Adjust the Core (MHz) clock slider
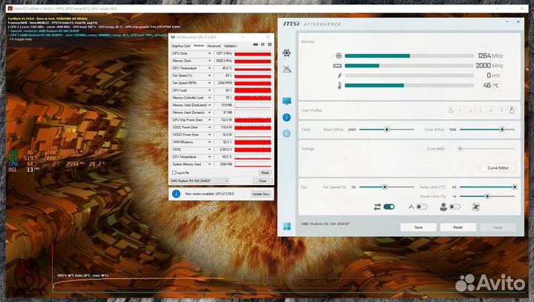Viewport: 534px width, 302px height. (x=502, y=130)
